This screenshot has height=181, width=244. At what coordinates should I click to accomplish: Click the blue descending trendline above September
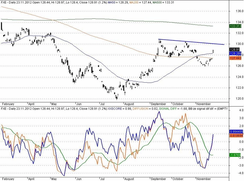191,42
